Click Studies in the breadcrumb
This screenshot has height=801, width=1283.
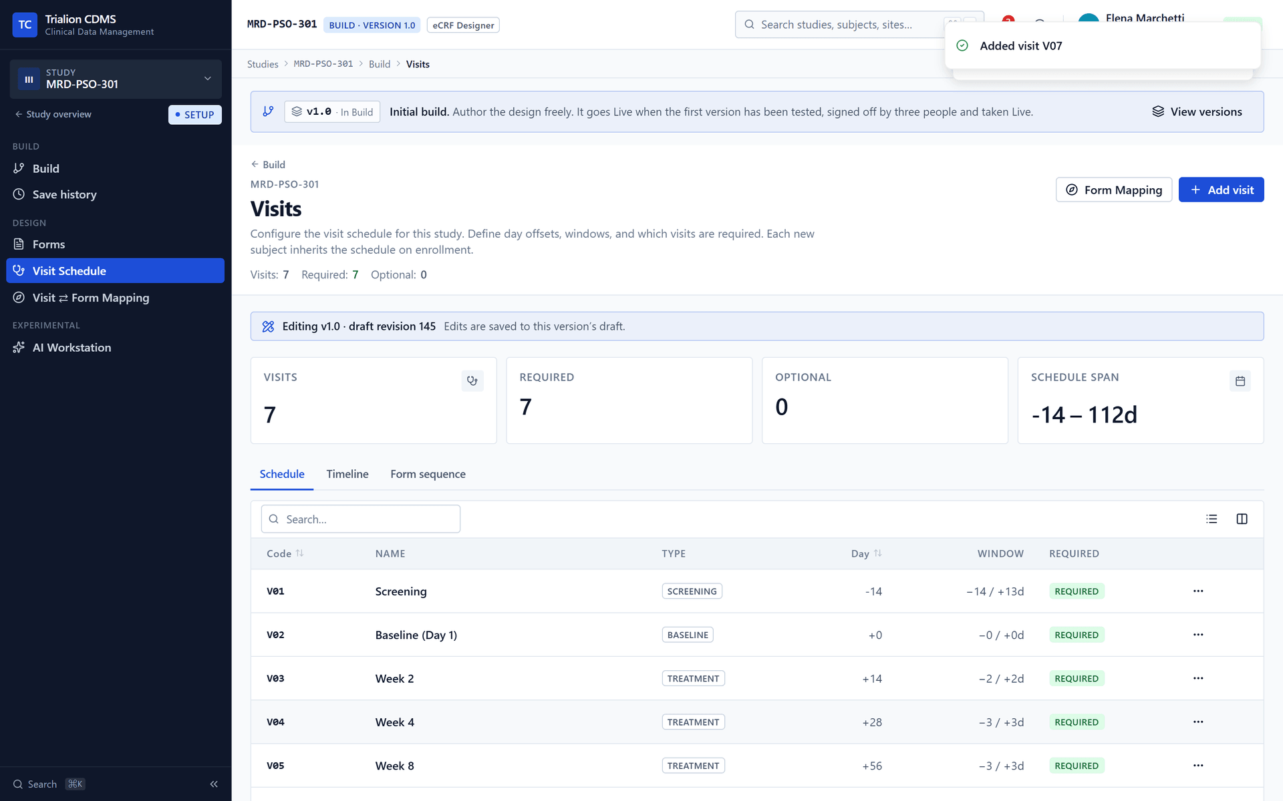(x=263, y=64)
